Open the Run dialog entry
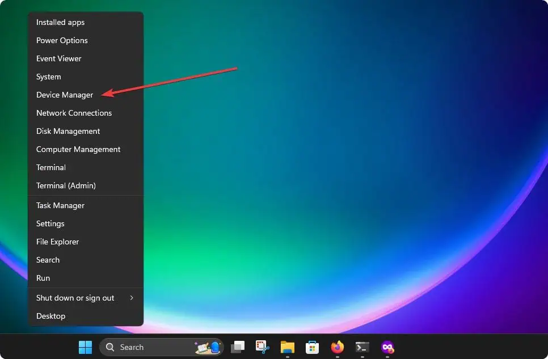 pyautogui.click(x=86, y=278)
